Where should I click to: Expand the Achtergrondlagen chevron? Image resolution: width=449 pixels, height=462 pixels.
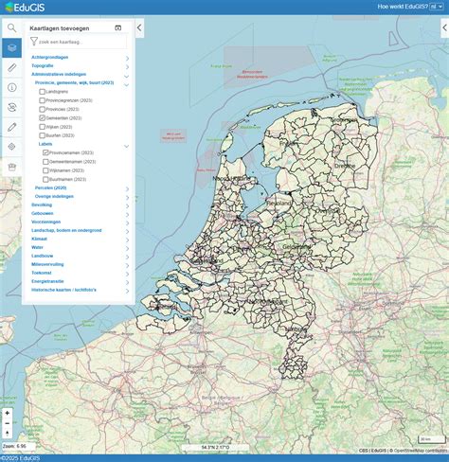click(x=127, y=59)
